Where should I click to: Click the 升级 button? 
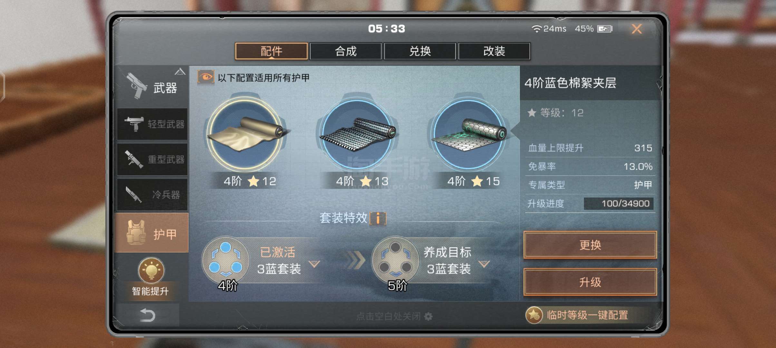click(x=590, y=282)
